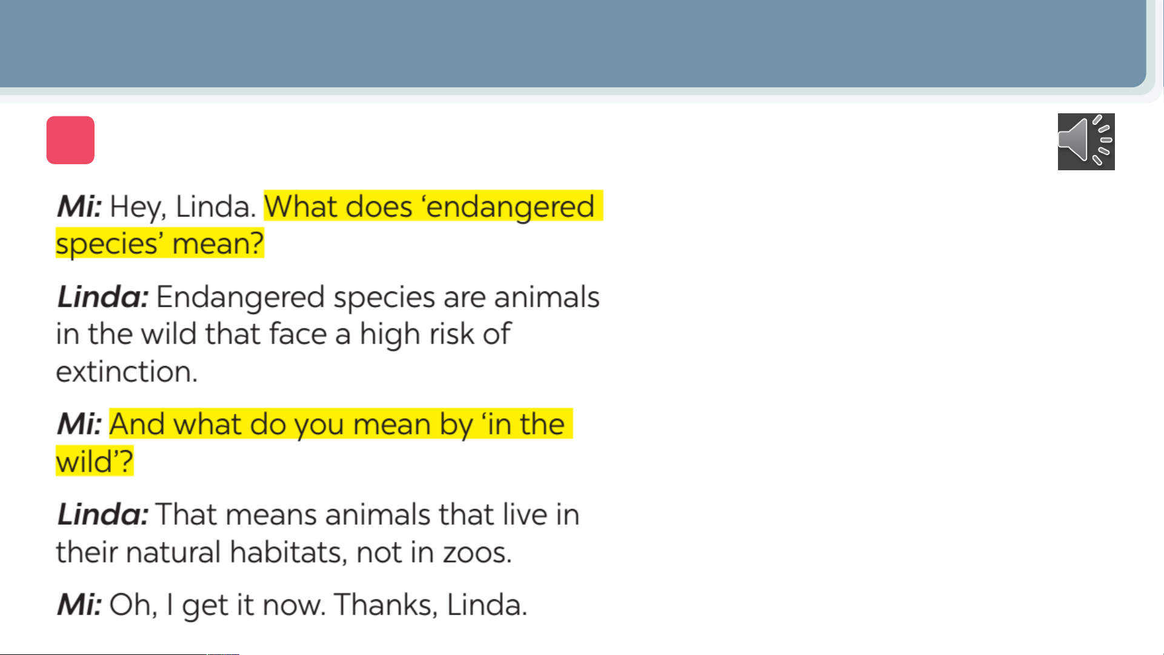
Task: Click the pink rounded square
Action: pos(70,140)
